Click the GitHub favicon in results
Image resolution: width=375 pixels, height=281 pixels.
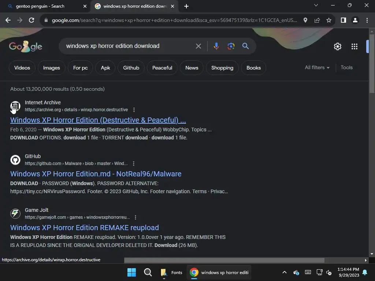point(15,160)
